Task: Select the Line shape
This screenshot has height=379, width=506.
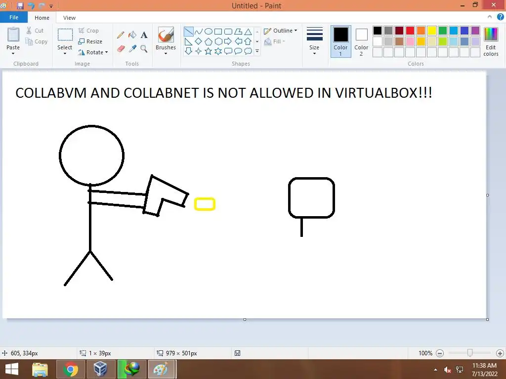Action: [x=188, y=32]
